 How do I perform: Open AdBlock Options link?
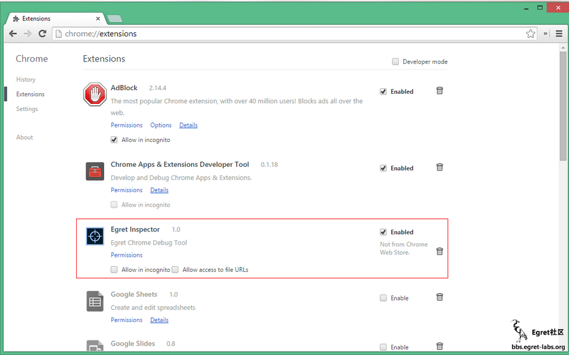161,125
